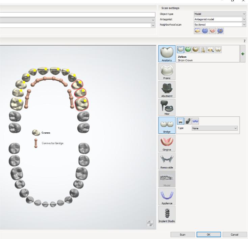Toggle the pink gingiva scan option
248x239 pixels.
[213, 31]
